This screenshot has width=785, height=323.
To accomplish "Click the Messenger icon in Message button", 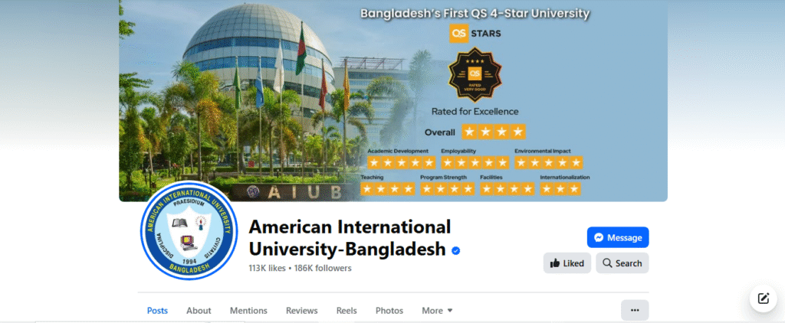I will tap(598, 237).
